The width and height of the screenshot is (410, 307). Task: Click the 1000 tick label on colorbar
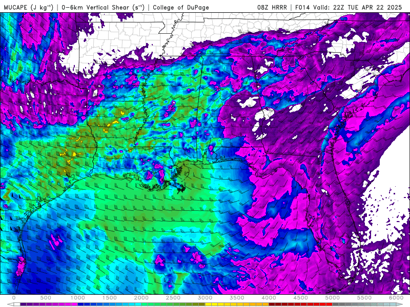[78, 298]
